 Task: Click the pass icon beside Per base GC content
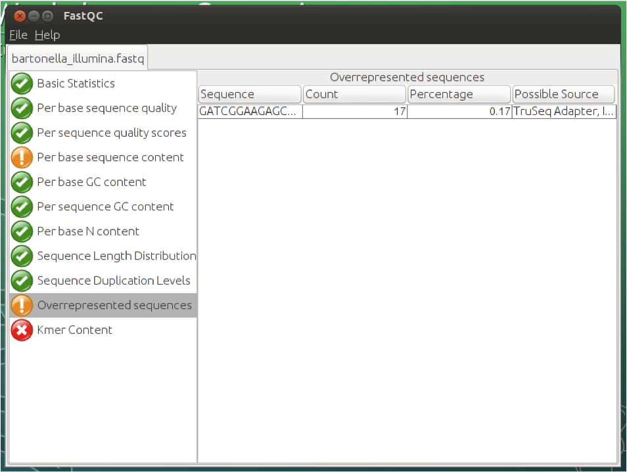pyautogui.click(x=22, y=182)
